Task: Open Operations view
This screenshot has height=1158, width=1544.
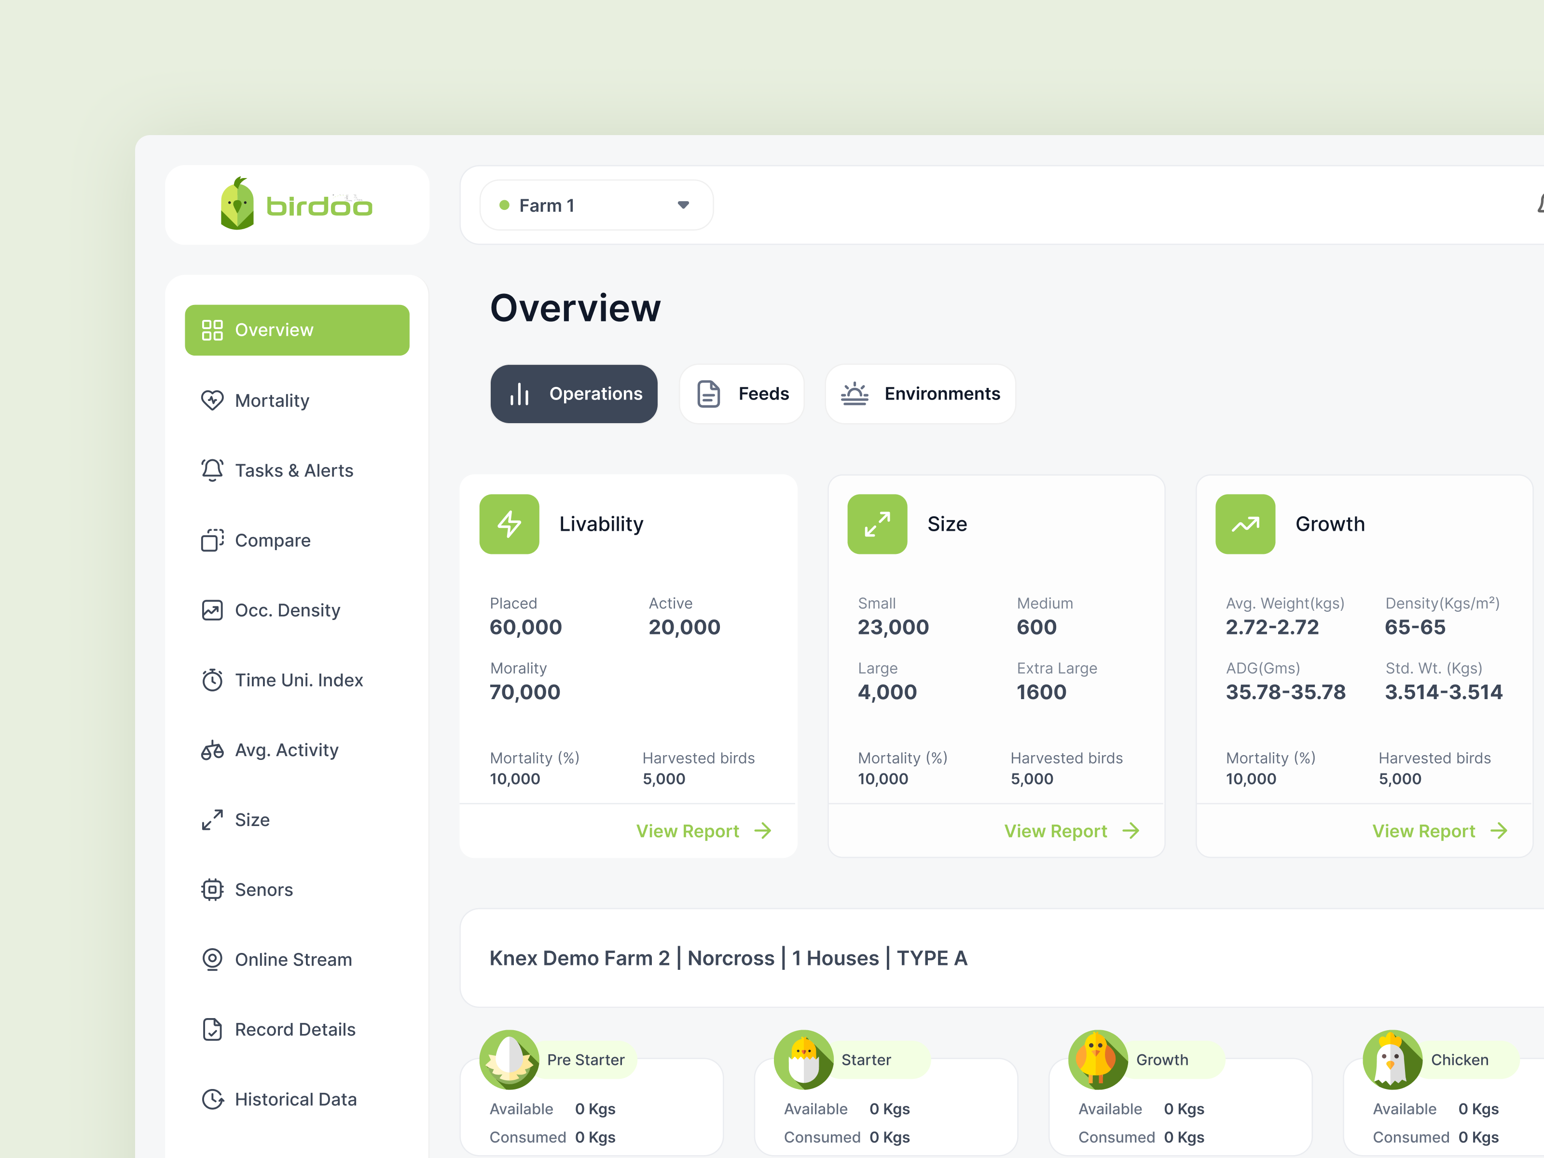Action: tap(574, 394)
